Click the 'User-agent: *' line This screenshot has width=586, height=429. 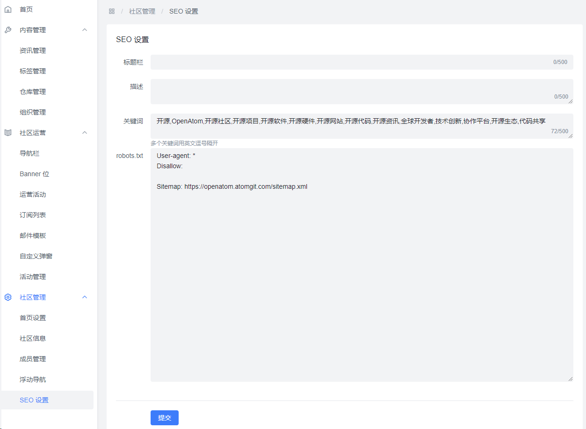pos(176,156)
